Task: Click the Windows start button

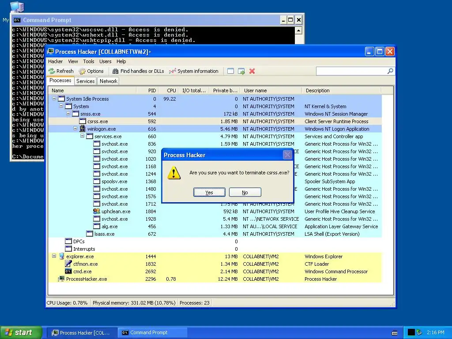Action: click(x=21, y=332)
